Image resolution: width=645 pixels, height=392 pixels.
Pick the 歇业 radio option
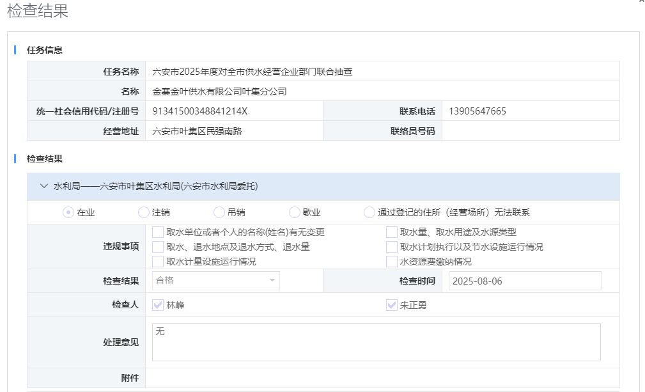coord(295,212)
